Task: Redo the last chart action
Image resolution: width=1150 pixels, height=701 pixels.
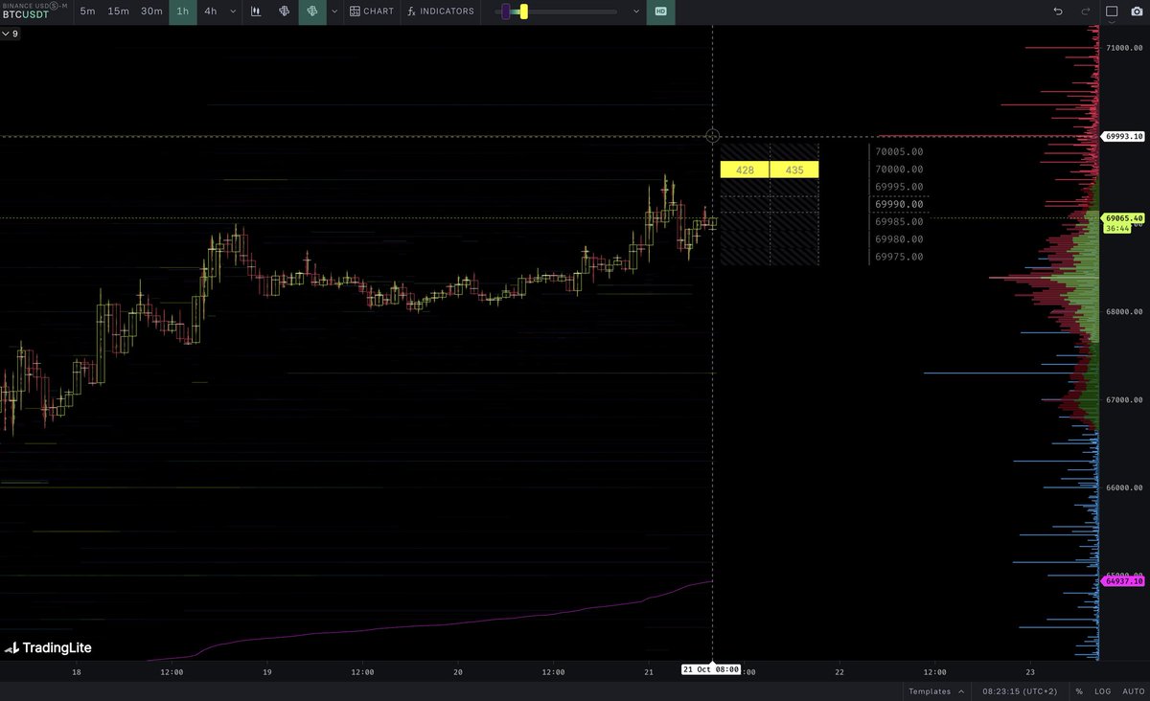Action: [1086, 11]
